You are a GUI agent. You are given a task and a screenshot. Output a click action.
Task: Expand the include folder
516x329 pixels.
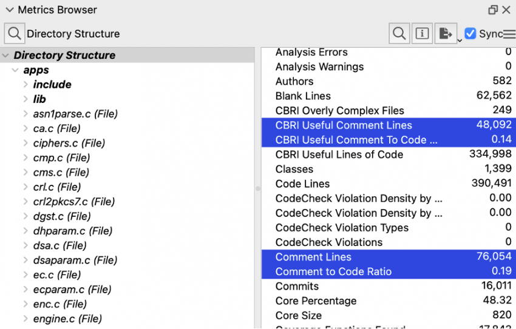coord(25,84)
